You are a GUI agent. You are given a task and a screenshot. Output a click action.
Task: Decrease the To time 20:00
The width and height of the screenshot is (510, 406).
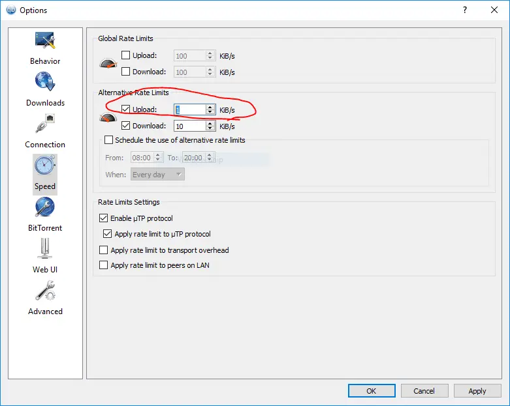point(210,160)
